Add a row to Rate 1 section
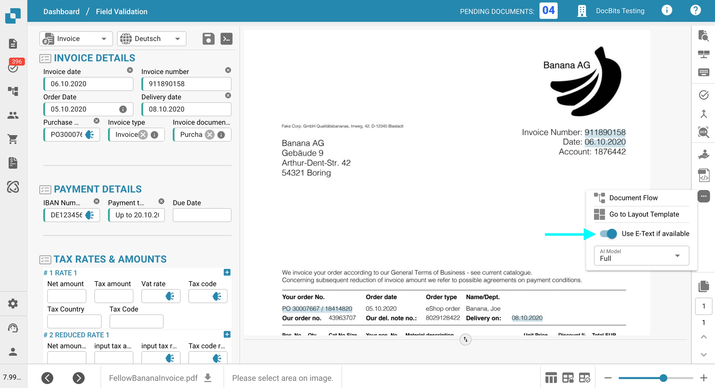The image size is (715, 388). click(227, 272)
